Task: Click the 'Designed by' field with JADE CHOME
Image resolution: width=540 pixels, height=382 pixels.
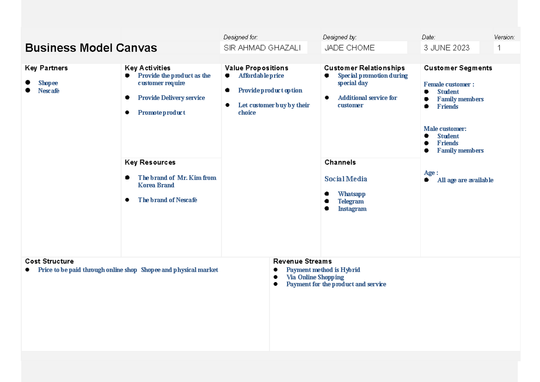Action: click(364, 48)
